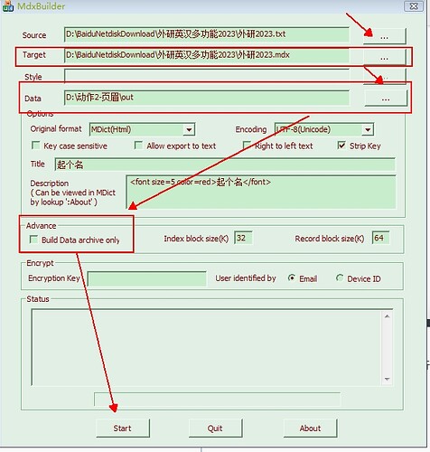This screenshot has height=452, width=430.
Task: Browse for the Source file with the ... button
Action: pos(384,36)
